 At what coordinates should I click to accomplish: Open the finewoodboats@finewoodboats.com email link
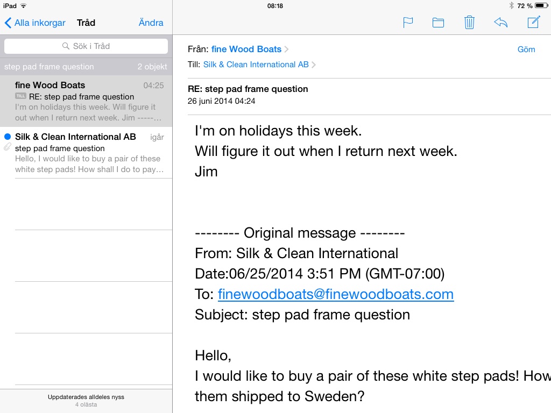click(x=335, y=294)
